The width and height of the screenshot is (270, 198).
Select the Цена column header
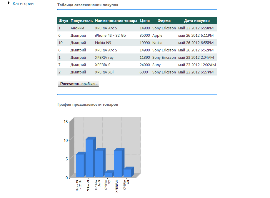point(145,21)
